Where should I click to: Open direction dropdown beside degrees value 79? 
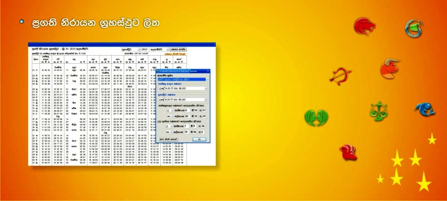(172, 132)
